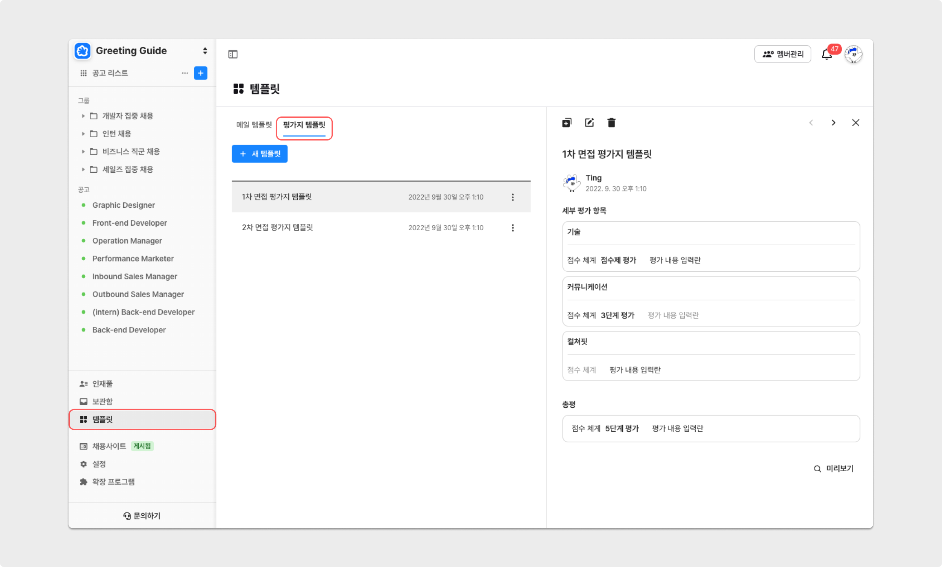Expand the 세일즈 집중 채용 folder
This screenshot has height=567, width=942.
pyautogui.click(x=83, y=169)
